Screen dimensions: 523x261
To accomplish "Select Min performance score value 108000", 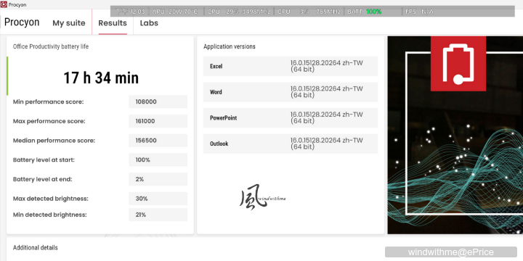I will pyautogui.click(x=158, y=102).
